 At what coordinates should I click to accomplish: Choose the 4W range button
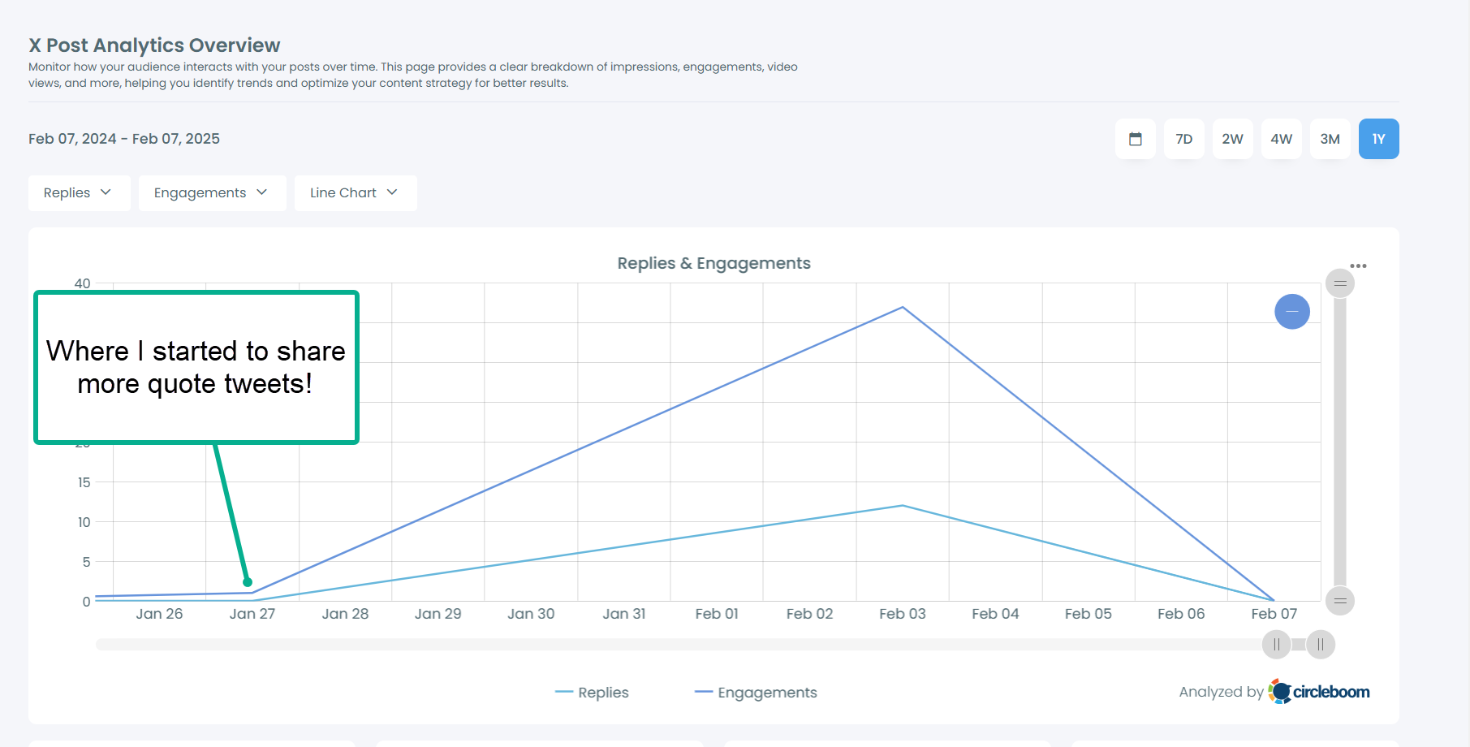pos(1281,139)
